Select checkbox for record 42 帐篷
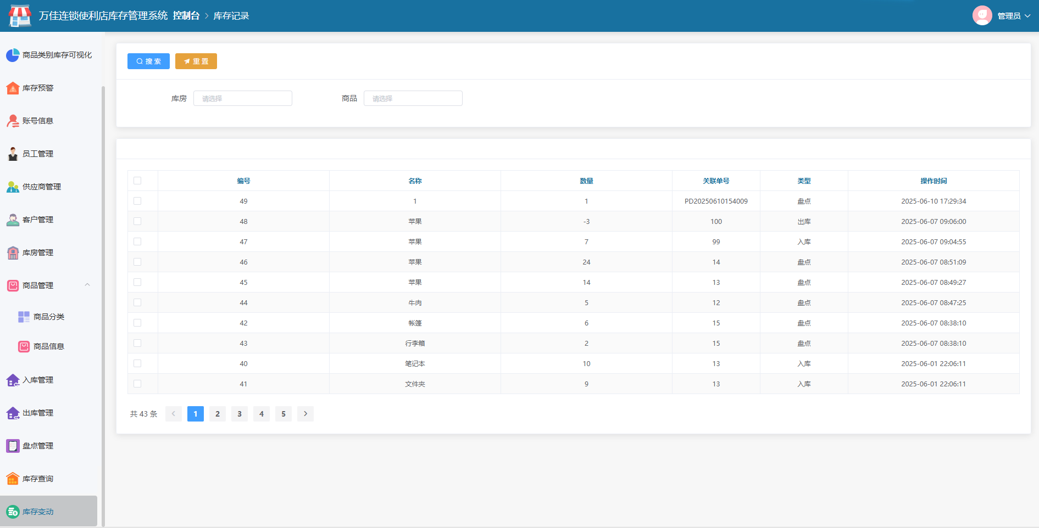The image size is (1039, 528). [137, 323]
